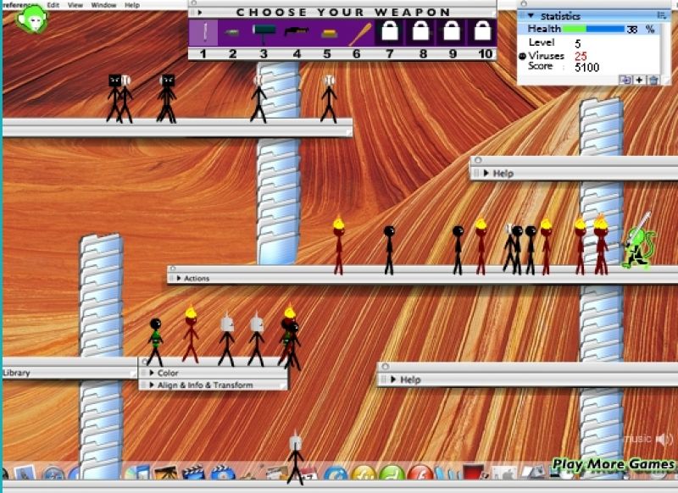Click the trash icon in Statistics panel
This screenshot has width=678, height=493.
tap(653, 80)
